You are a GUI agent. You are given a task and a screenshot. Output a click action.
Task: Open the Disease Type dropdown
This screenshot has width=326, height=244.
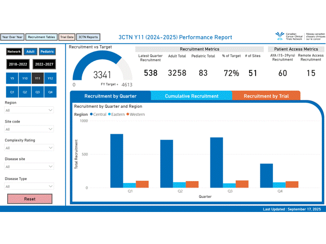[29, 187]
